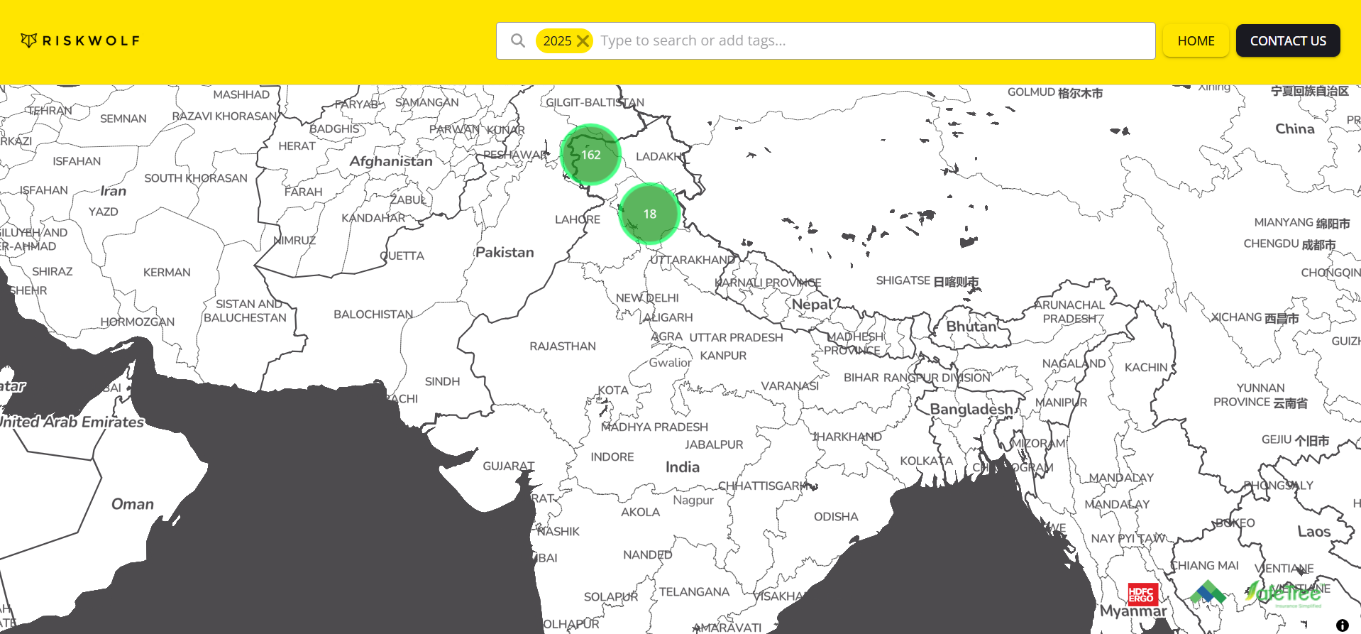
Task: Click the magnifying glass search icon
Action: pos(518,40)
